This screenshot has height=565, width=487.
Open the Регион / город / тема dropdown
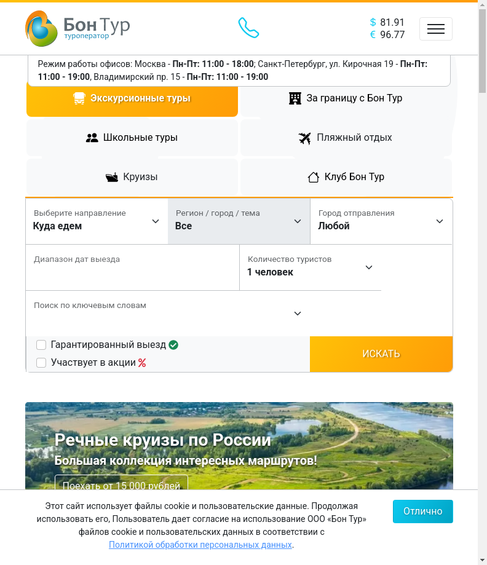point(239,221)
